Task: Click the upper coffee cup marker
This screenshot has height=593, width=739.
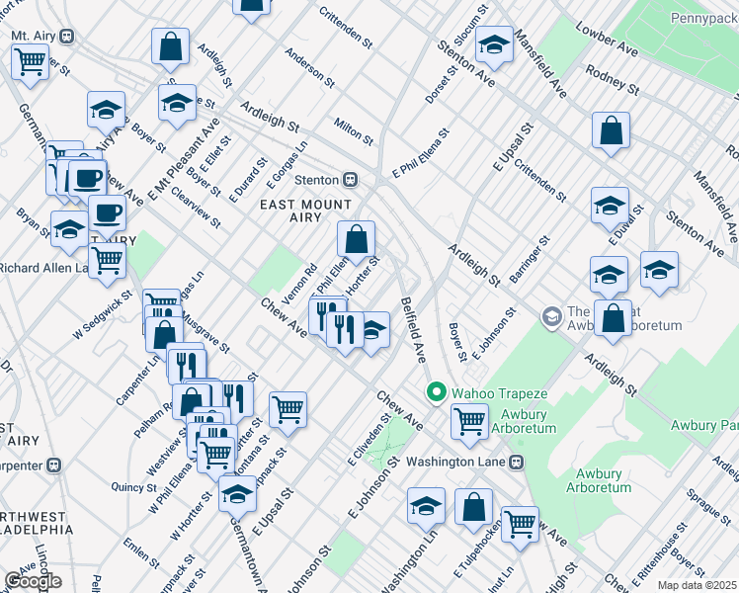Action: pos(88,181)
